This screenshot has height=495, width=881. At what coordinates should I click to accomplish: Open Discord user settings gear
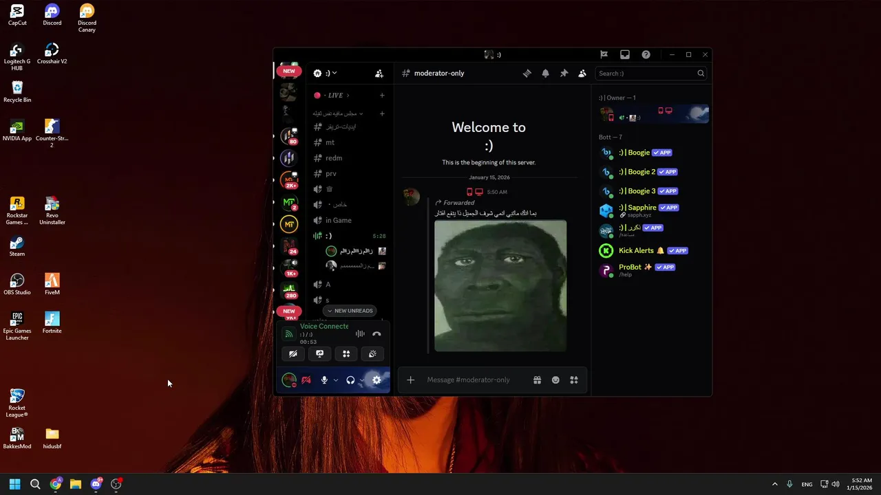pyautogui.click(x=376, y=380)
